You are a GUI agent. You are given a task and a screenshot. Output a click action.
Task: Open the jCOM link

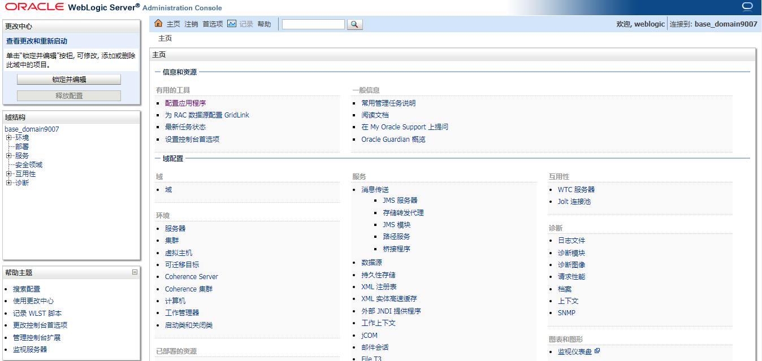tap(370, 336)
